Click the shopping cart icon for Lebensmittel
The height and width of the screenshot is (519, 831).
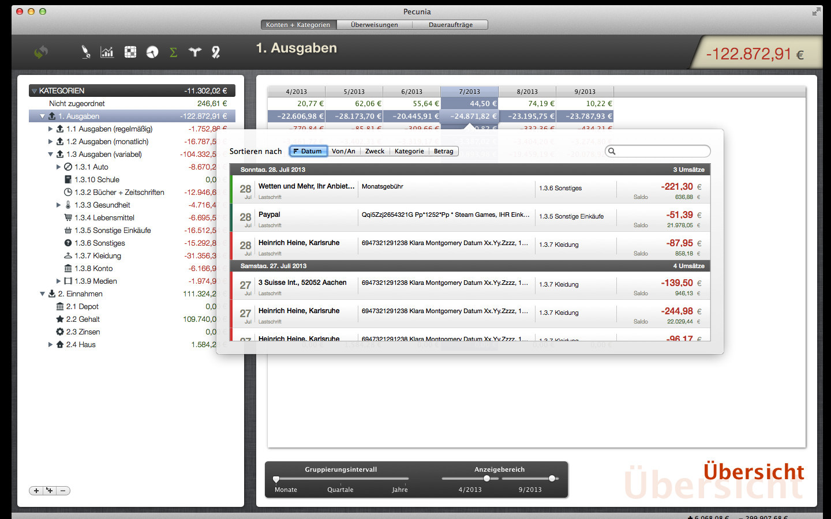(x=68, y=217)
